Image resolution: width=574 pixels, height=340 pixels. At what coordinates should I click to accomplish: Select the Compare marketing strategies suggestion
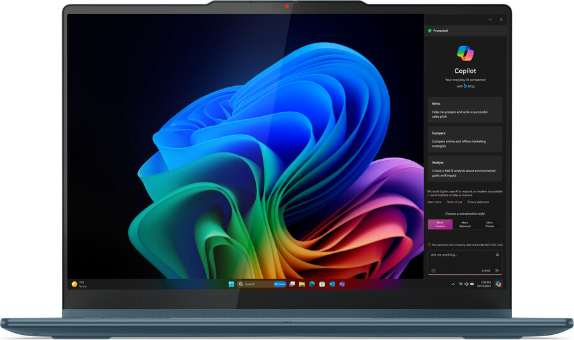coord(465,140)
